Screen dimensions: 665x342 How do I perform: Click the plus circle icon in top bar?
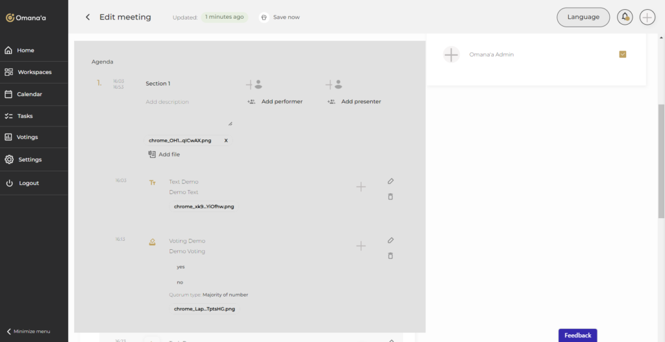647,17
